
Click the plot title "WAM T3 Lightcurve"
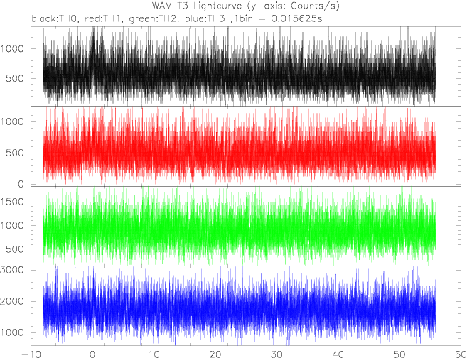tap(197, 6)
